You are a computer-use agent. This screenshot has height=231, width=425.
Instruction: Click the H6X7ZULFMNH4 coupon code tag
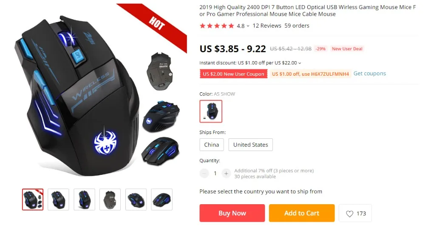click(x=310, y=74)
